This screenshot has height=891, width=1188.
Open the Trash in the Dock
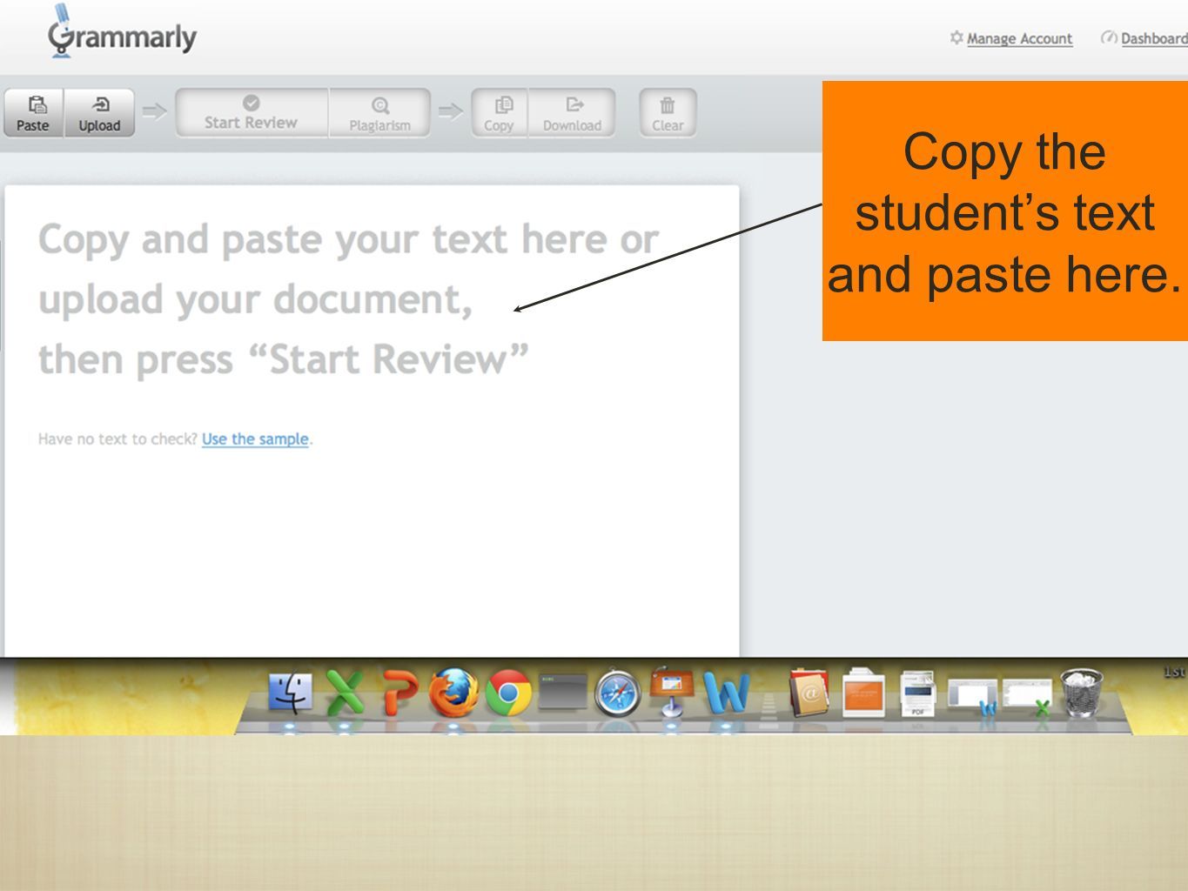[x=1081, y=693]
